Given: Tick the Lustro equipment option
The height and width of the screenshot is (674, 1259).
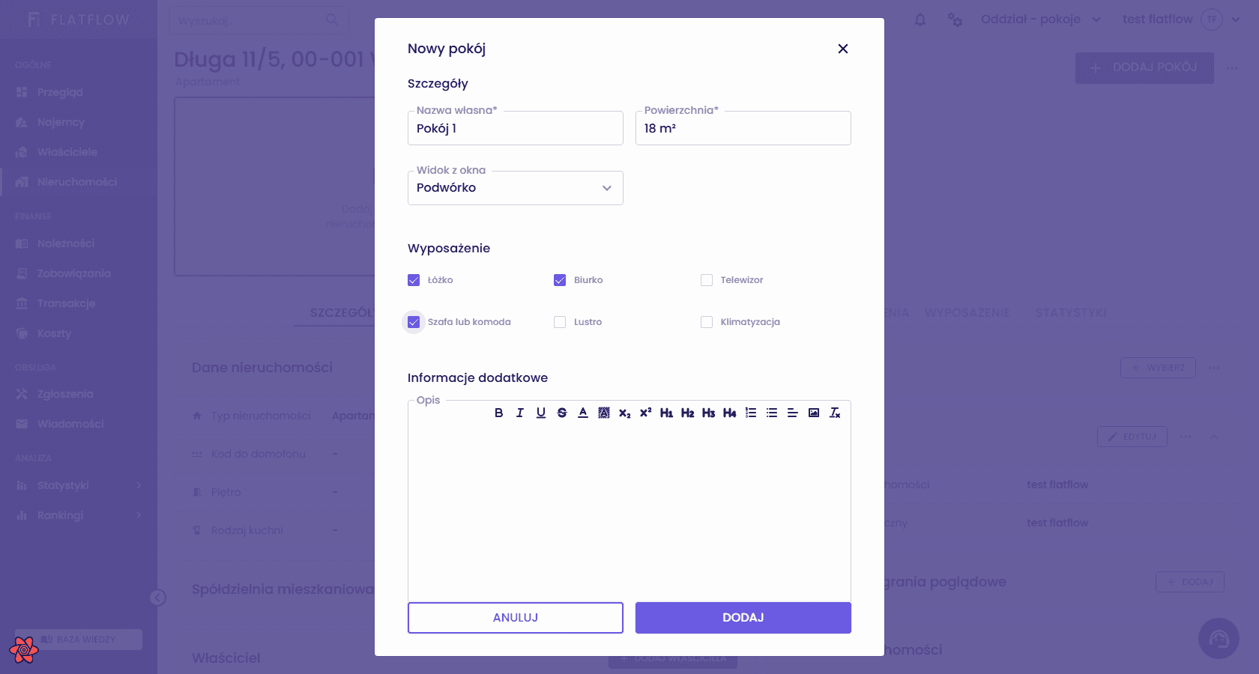Looking at the screenshot, I should point(560,322).
